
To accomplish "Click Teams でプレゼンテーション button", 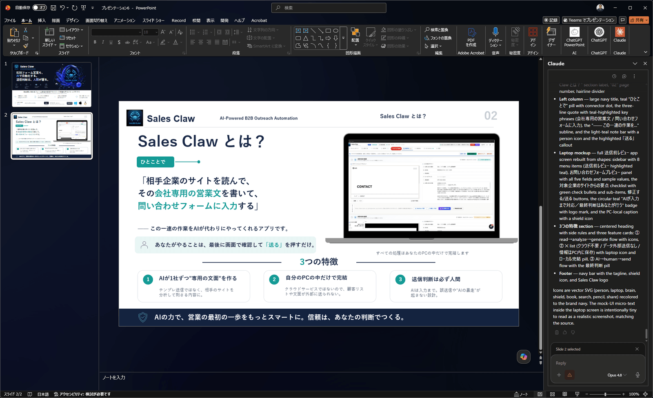I will point(590,20).
